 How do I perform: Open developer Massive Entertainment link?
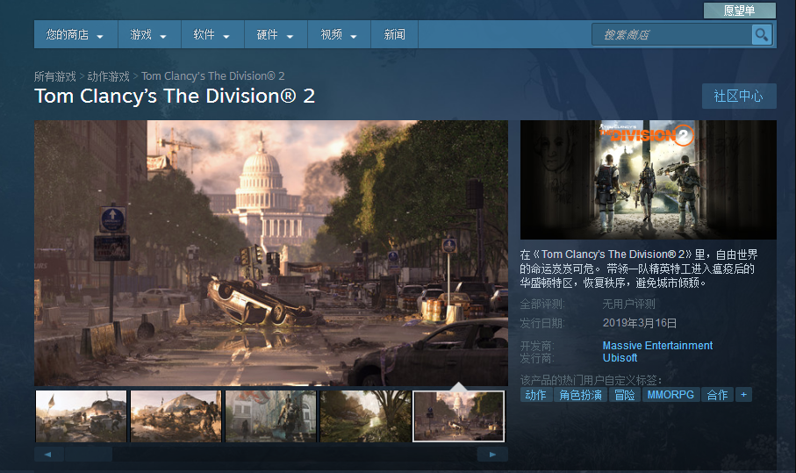tap(657, 346)
